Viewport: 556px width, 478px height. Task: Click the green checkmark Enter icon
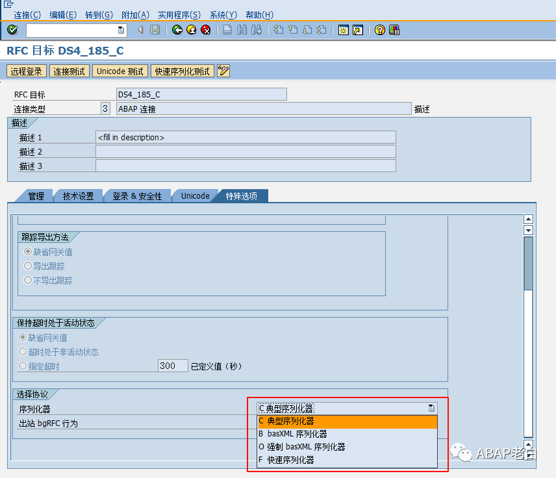(x=12, y=30)
